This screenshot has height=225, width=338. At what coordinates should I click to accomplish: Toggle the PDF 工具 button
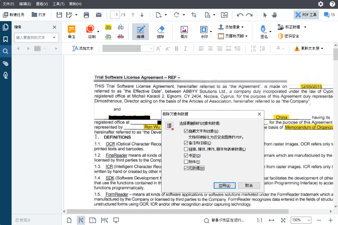click(306, 15)
